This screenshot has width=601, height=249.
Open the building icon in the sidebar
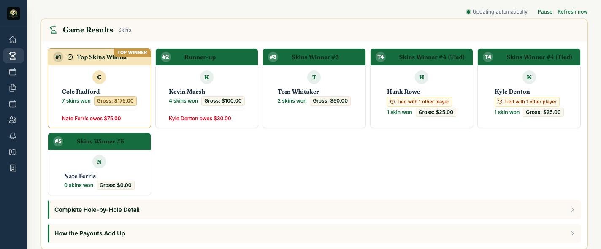[13, 168]
